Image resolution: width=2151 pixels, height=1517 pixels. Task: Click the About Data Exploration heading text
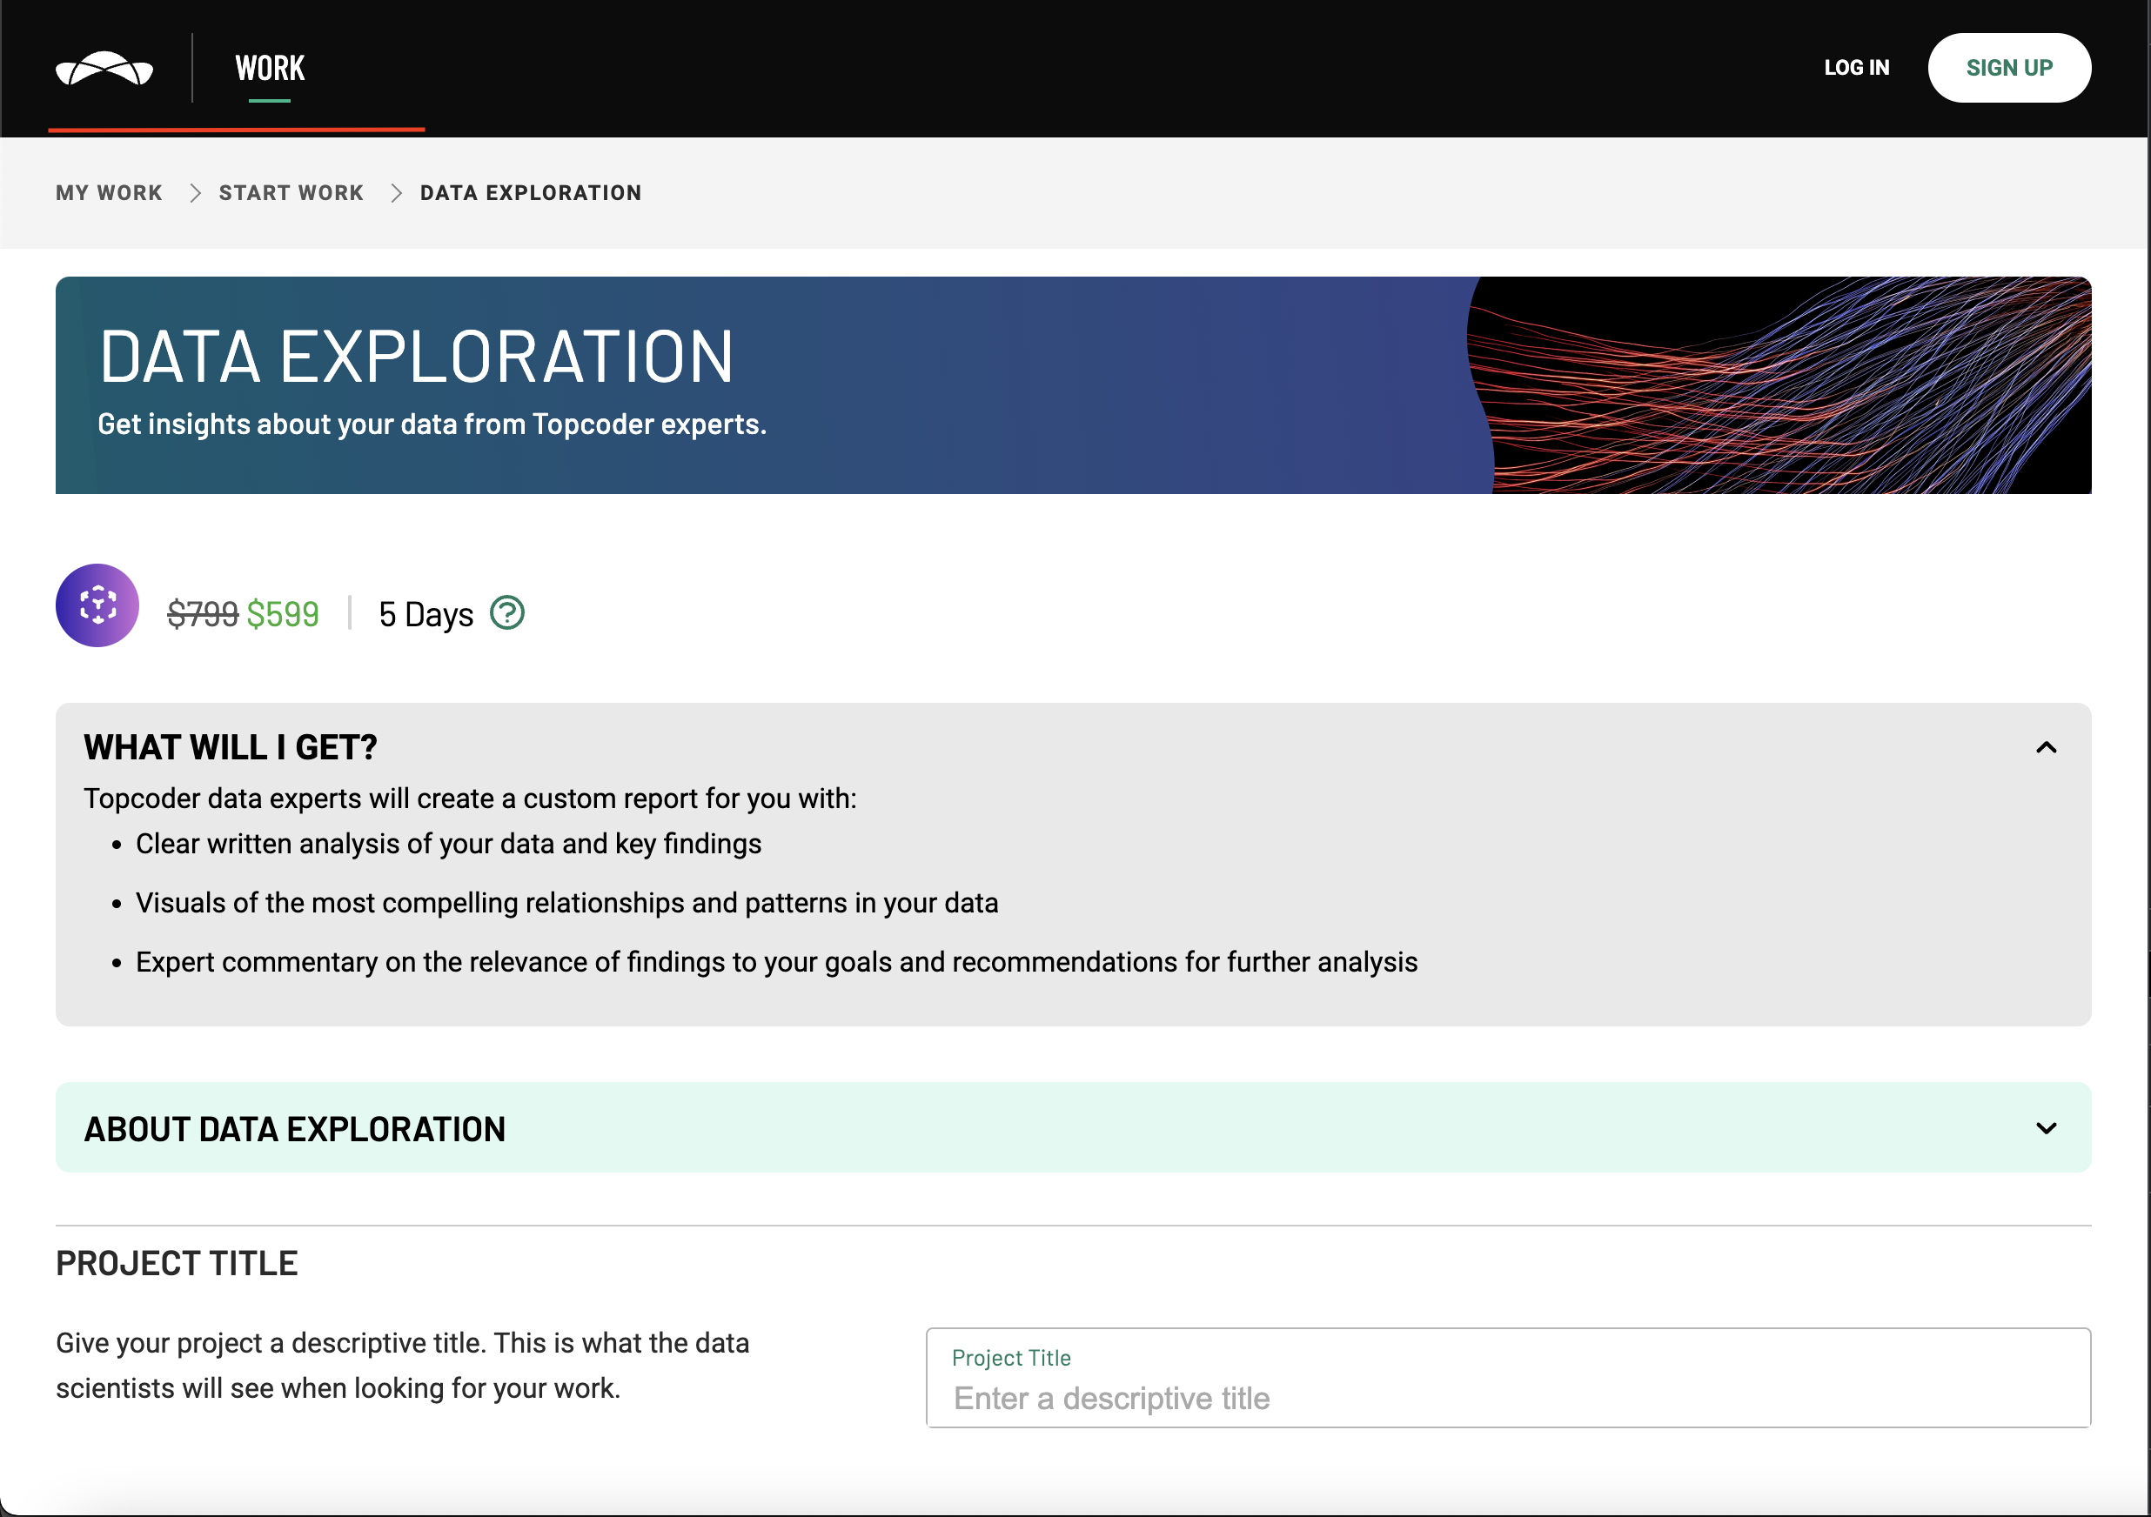point(295,1129)
